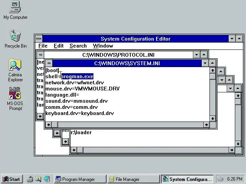Click the mouse.drv=VMWMOUSE.DRV line

(83, 89)
